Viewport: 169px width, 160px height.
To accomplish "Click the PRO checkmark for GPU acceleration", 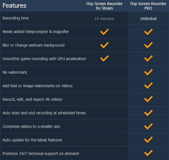I will 148,58.
